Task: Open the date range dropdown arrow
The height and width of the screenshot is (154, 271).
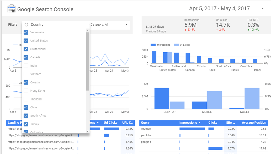Action: [263, 8]
